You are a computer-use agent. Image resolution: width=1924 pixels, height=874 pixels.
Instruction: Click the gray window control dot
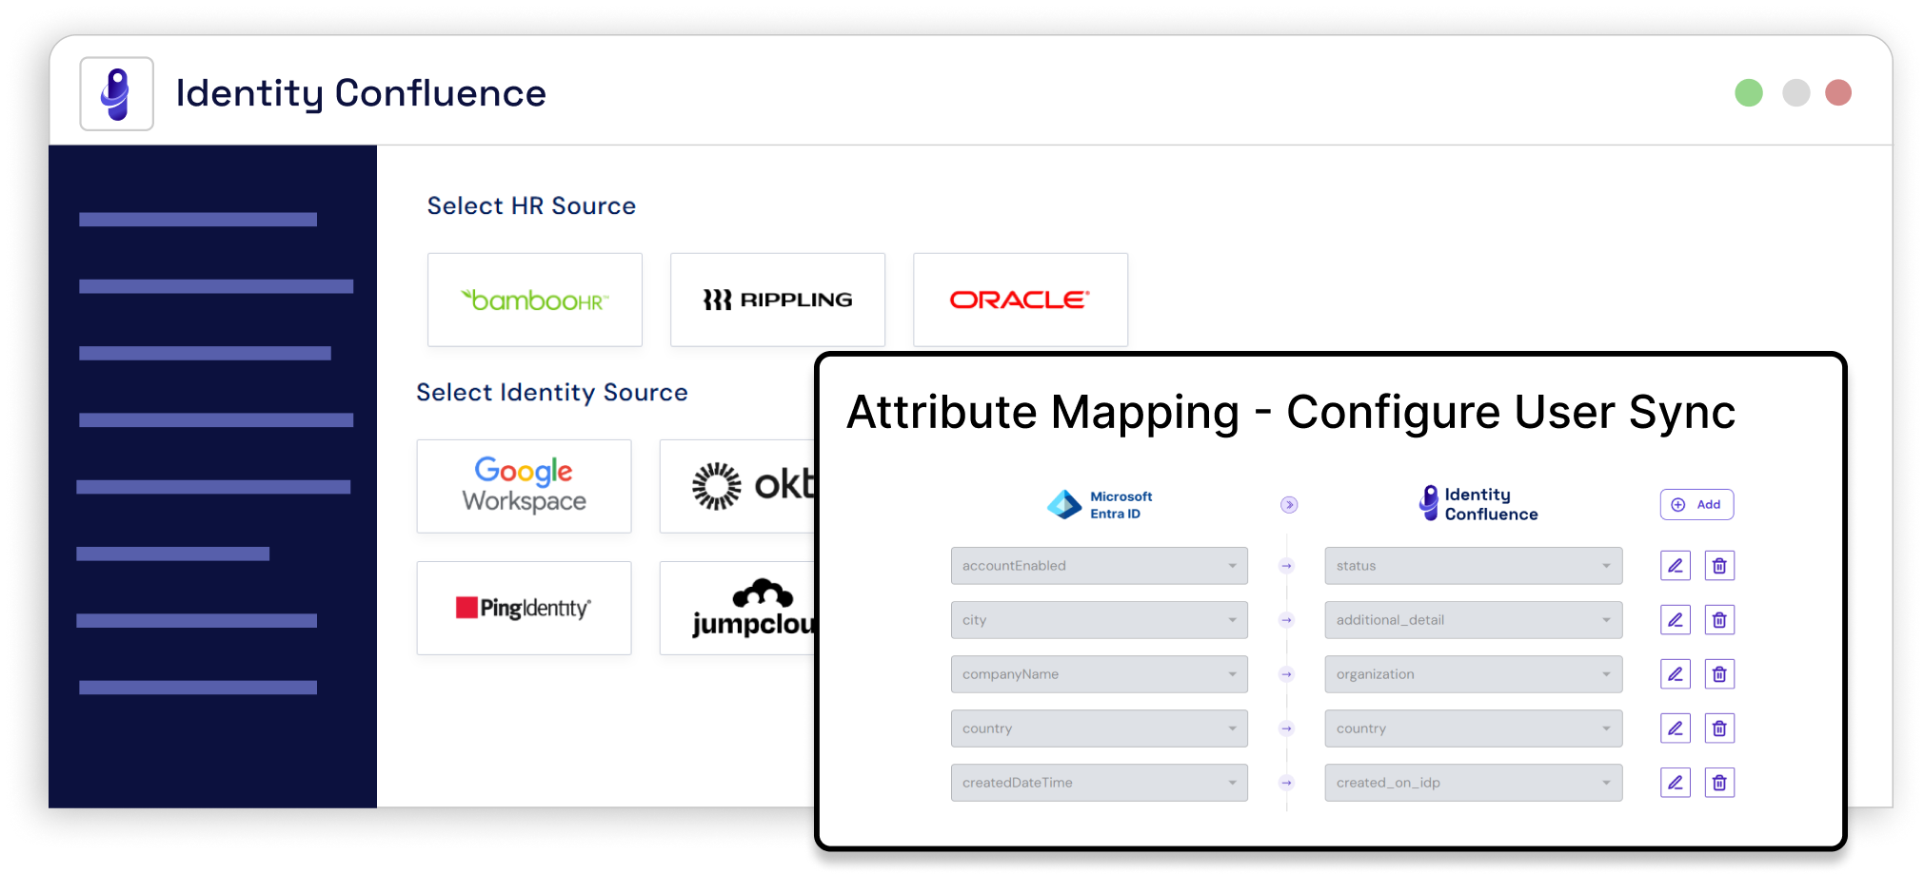pos(1796,92)
